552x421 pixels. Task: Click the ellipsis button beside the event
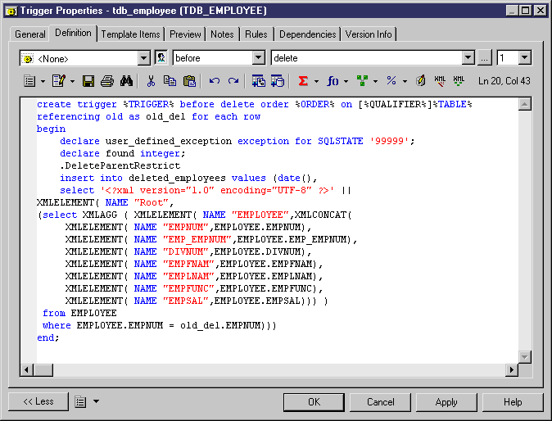coord(485,57)
